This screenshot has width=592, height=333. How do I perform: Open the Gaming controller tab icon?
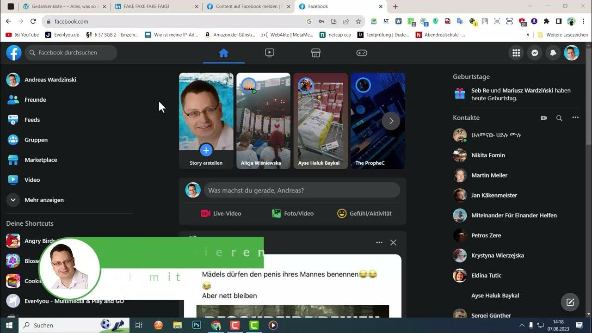pyautogui.click(x=362, y=53)
